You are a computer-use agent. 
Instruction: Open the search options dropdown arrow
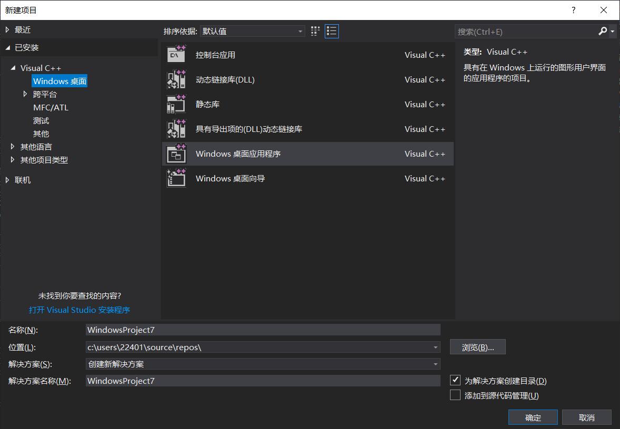(x=613, y=31)
